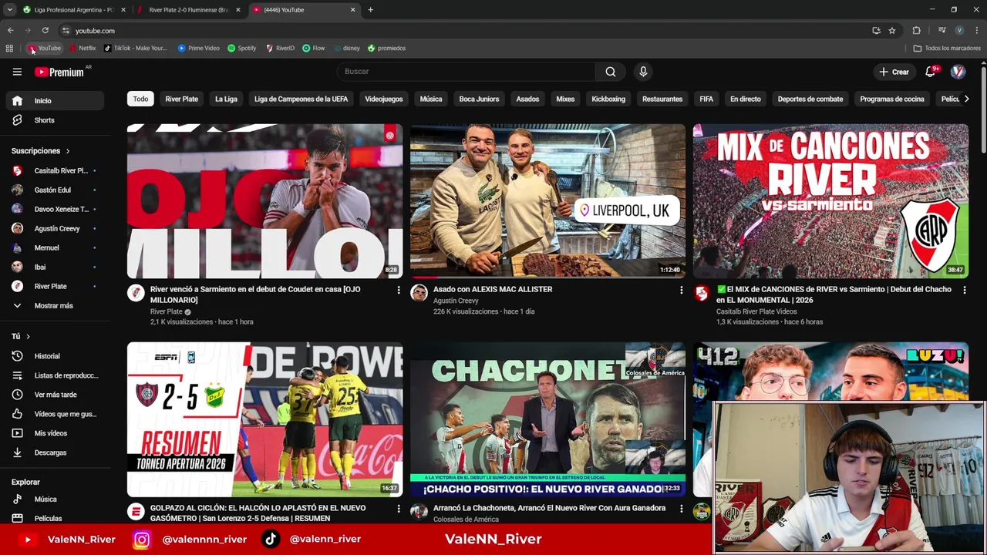The image size is (987, 555).
Task: Open the Prime Video bookmark
Action: pyautogui.click(x=199, y=48)
